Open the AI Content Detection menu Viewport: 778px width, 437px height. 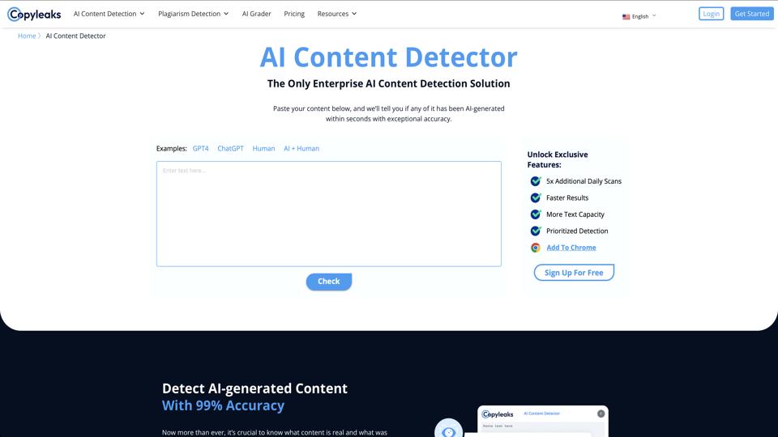tap(109, 14)
